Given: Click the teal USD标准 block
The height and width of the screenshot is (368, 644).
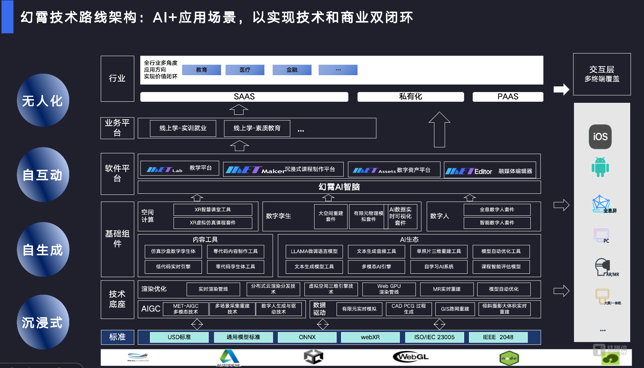Looking at the screenshot, I should coord(179,337).
